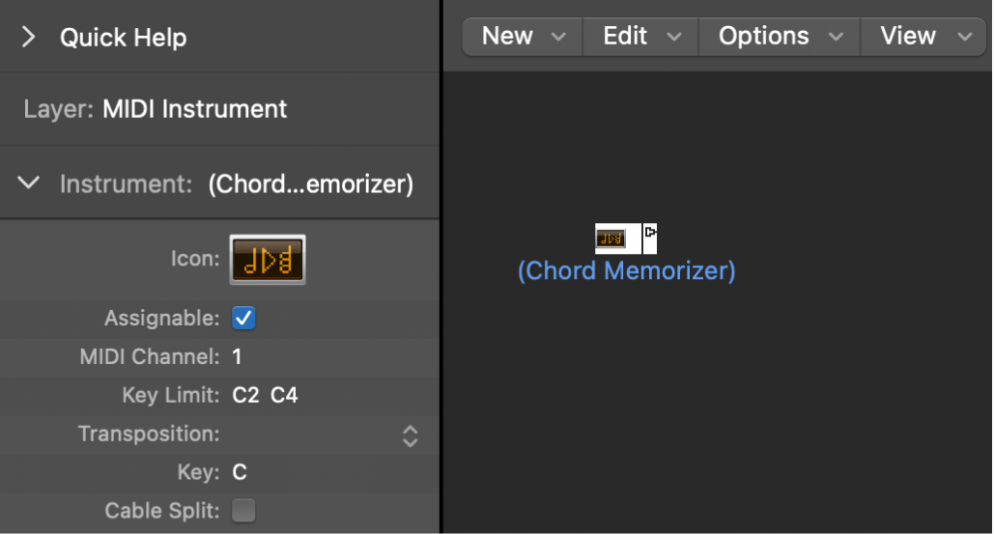994x534 pixels.
Task: Click the Instrument name field in the inspector
Action: tap(310, 183)
